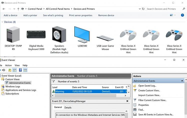This screenshot has height=118, width=187.
Task: Open the change view dropdown arrow
Action: (175, 15)
